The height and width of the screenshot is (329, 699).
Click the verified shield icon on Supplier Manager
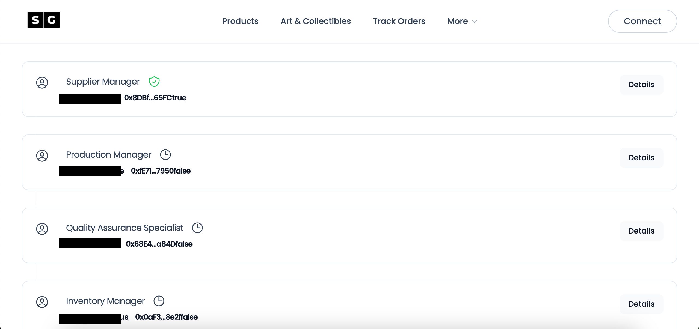[x=154, y=82]
